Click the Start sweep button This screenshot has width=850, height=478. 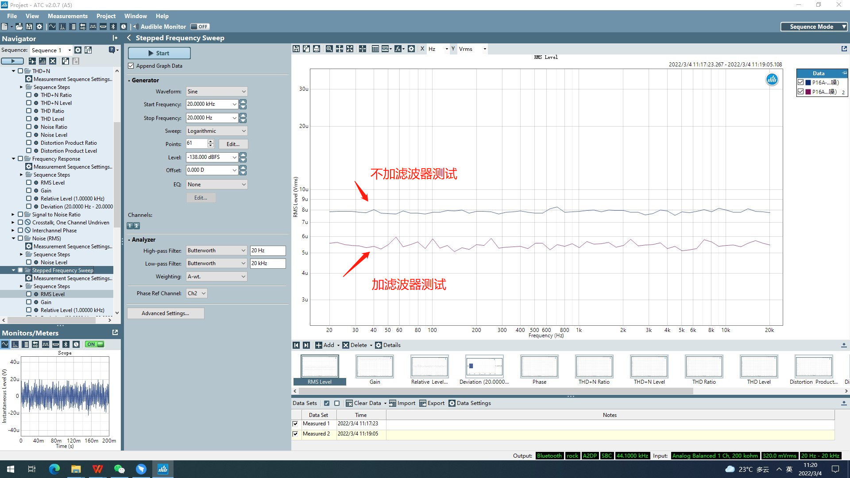159,53
